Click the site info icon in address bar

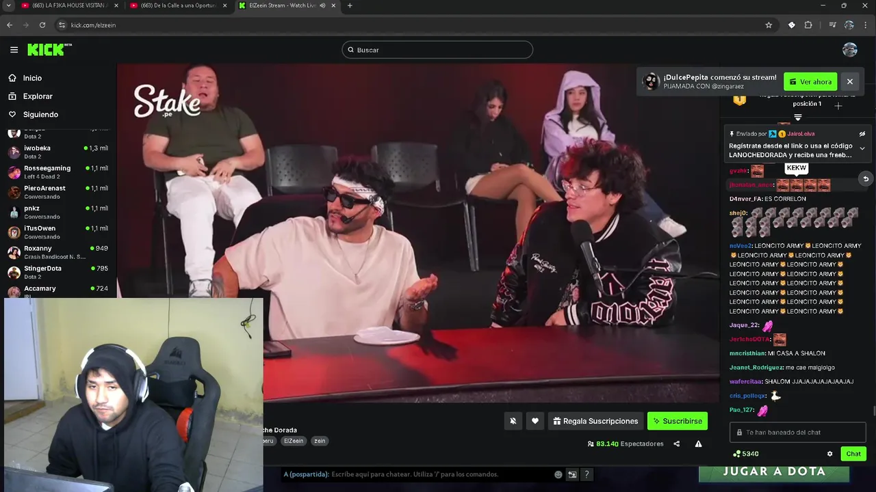click(x=62, y=25)
